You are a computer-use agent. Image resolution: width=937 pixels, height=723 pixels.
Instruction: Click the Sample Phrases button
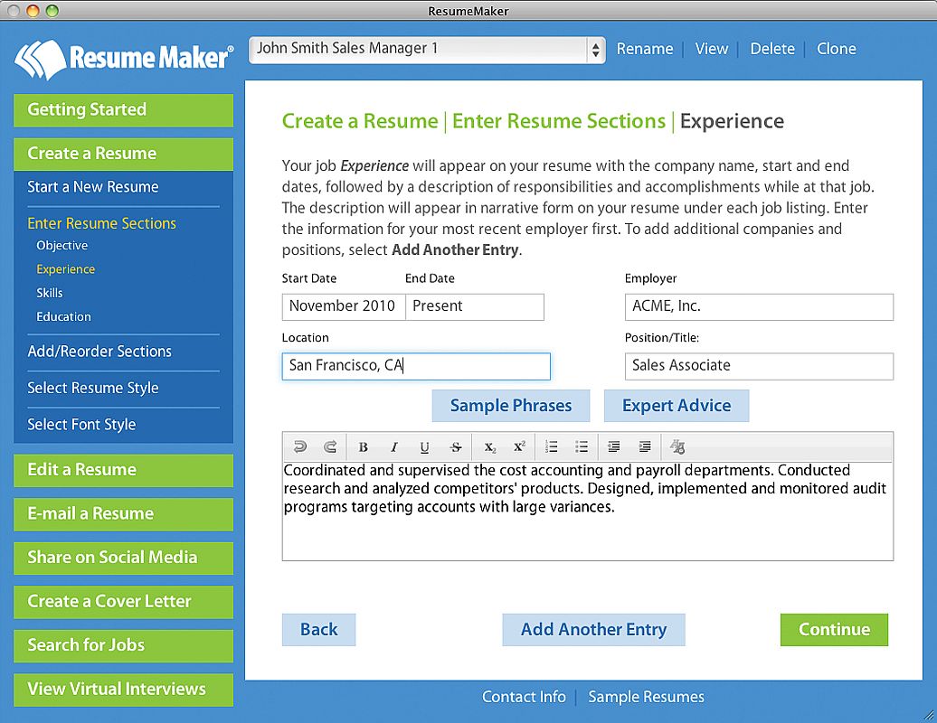tap(511, 406)
